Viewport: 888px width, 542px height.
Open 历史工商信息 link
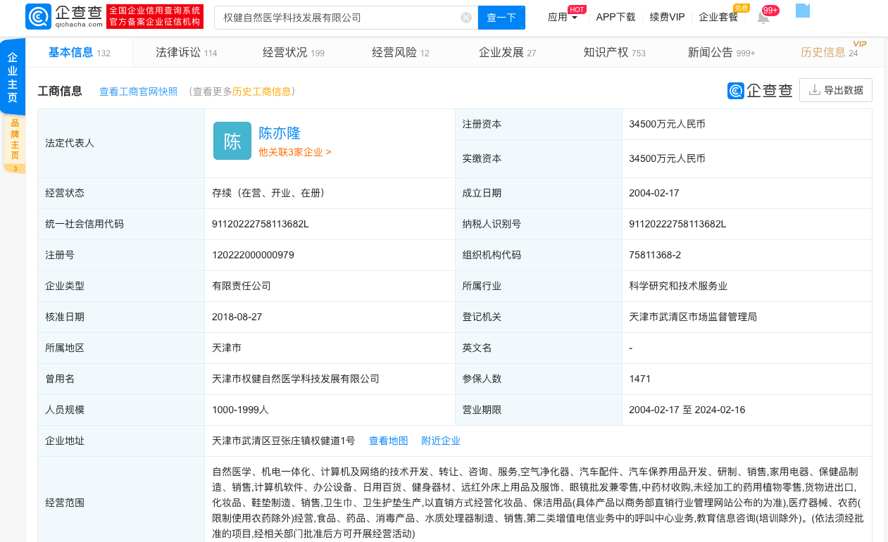pos(262,92)
